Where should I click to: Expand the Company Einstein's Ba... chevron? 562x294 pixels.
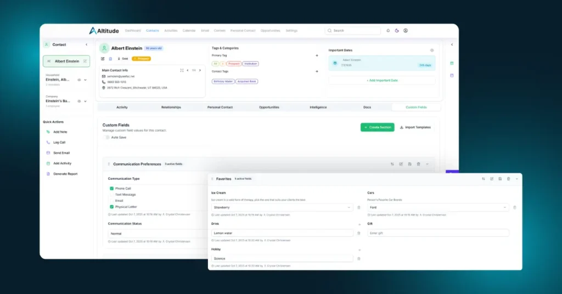pos(85,101)
